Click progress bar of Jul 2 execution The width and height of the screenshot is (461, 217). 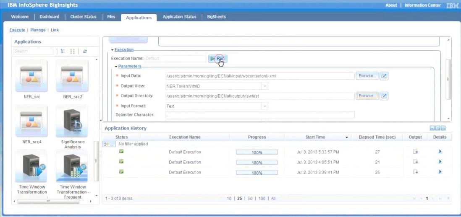pyautogui.click(x=257, y=173)
